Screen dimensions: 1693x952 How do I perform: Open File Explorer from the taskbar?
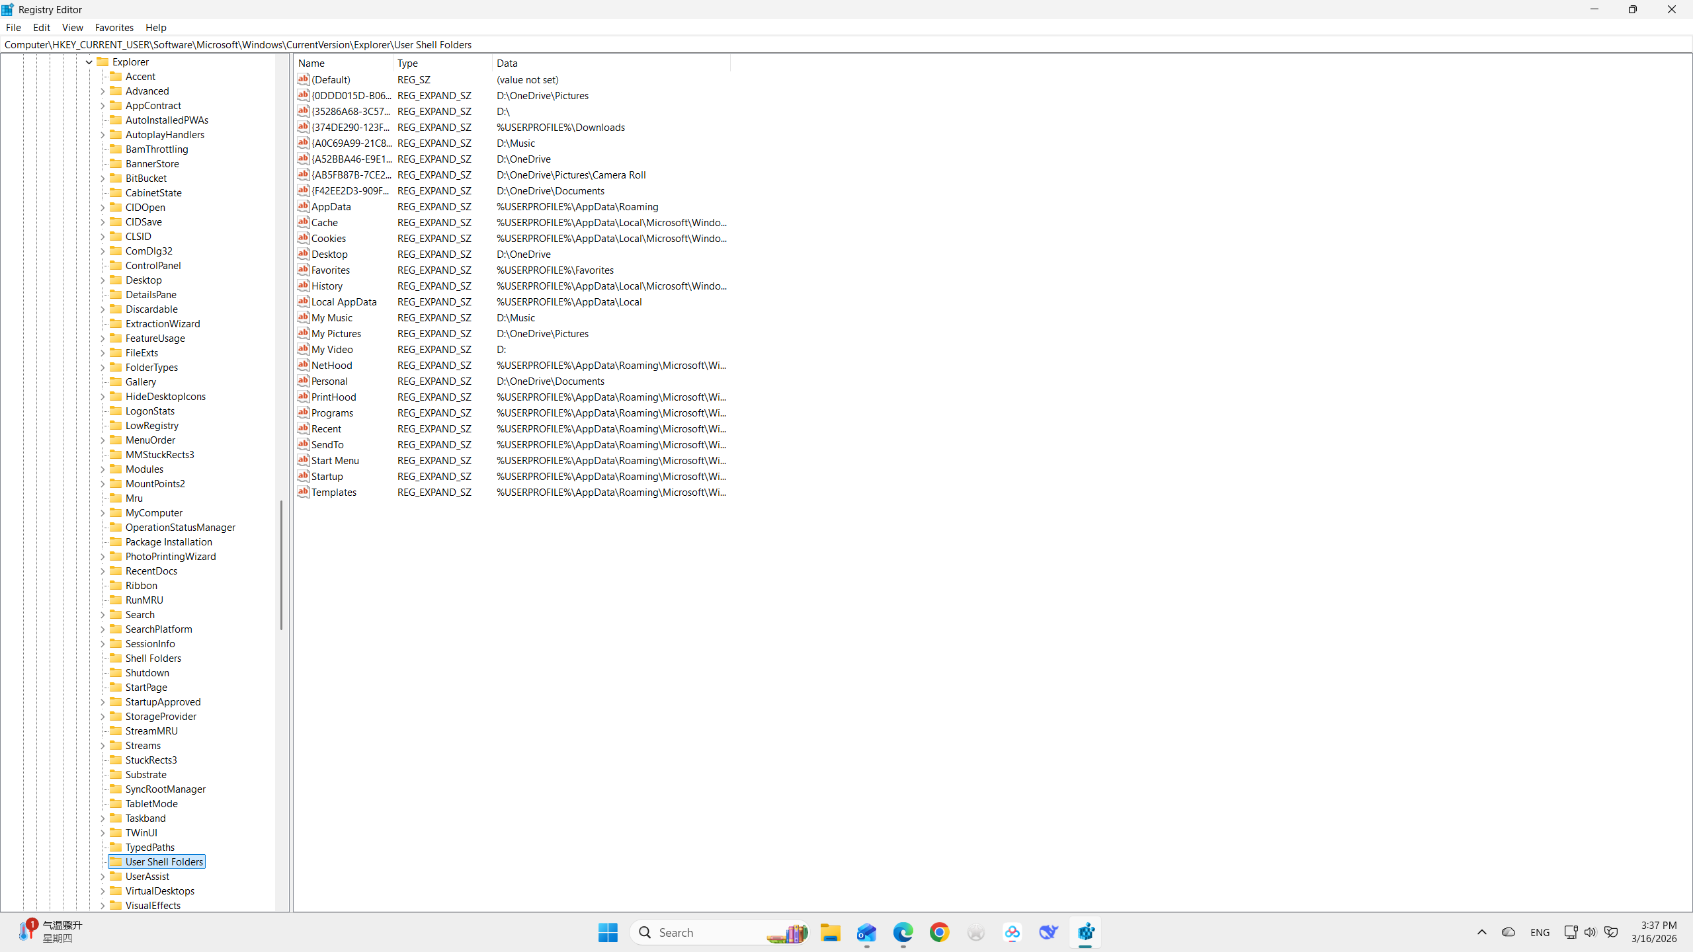(830, 932)
